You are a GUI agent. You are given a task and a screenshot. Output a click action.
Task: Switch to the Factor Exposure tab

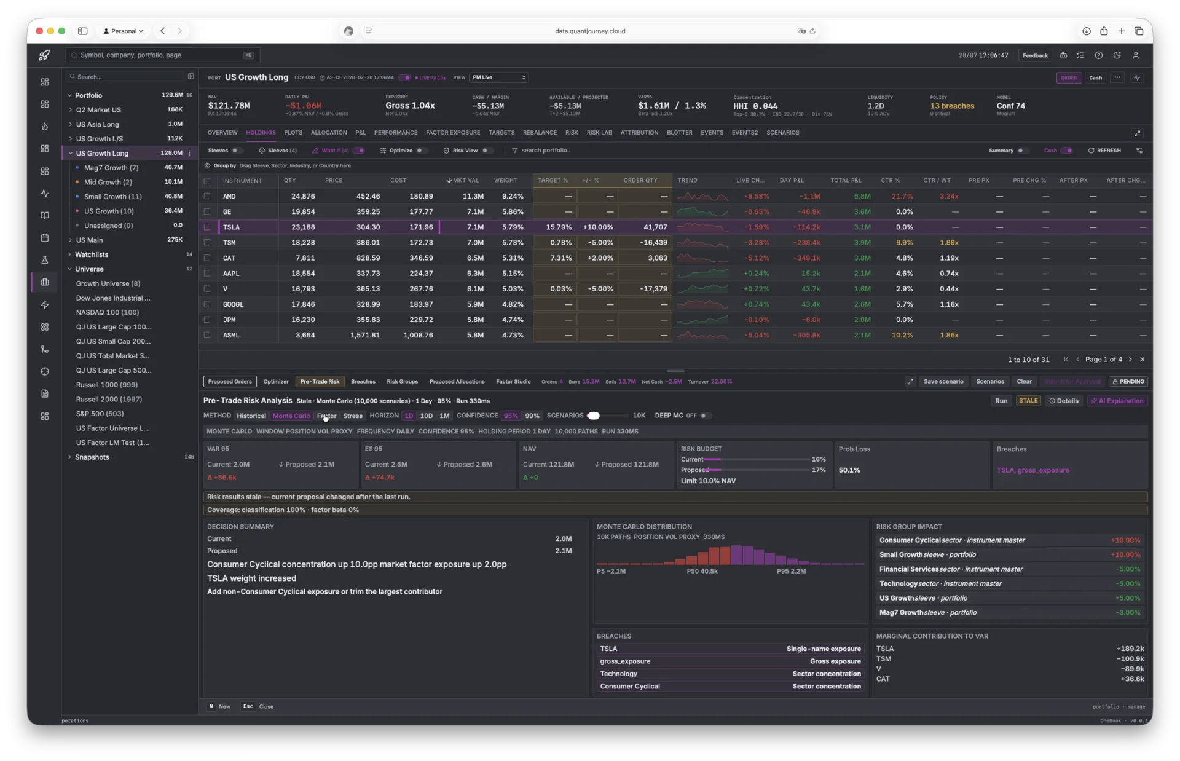453,133
